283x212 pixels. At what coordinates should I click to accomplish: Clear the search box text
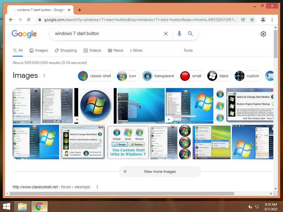point(166,33)
